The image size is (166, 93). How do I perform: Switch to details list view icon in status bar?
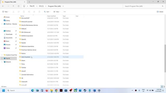(x=162, y=87)
